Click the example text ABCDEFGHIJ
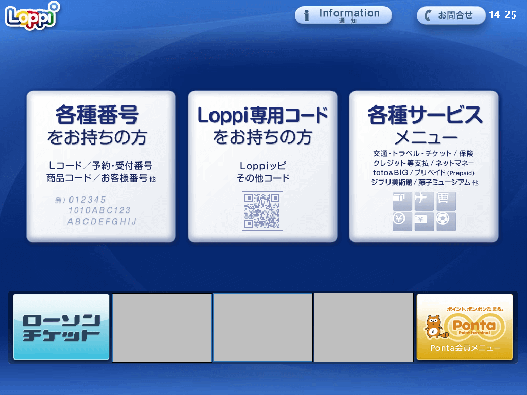Viewport: 527px width, 395px height. coord(102,221)
